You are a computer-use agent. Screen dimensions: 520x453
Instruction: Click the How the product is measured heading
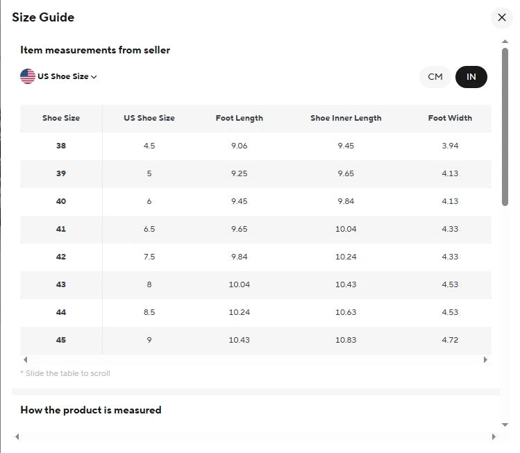click(x=91, y=410)
